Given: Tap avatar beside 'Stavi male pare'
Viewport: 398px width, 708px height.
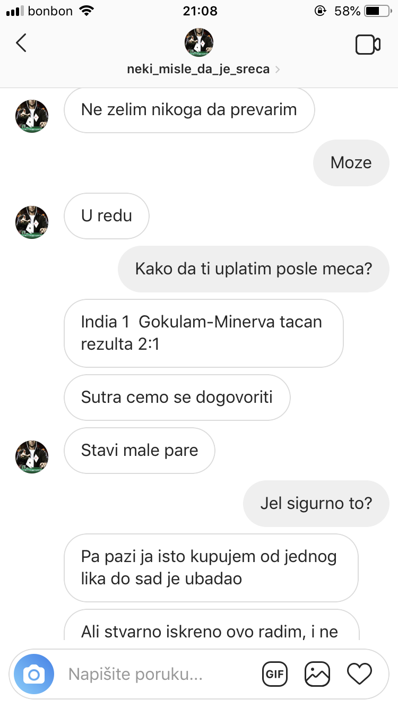Looking at the screenshot, I should (32, 457).
